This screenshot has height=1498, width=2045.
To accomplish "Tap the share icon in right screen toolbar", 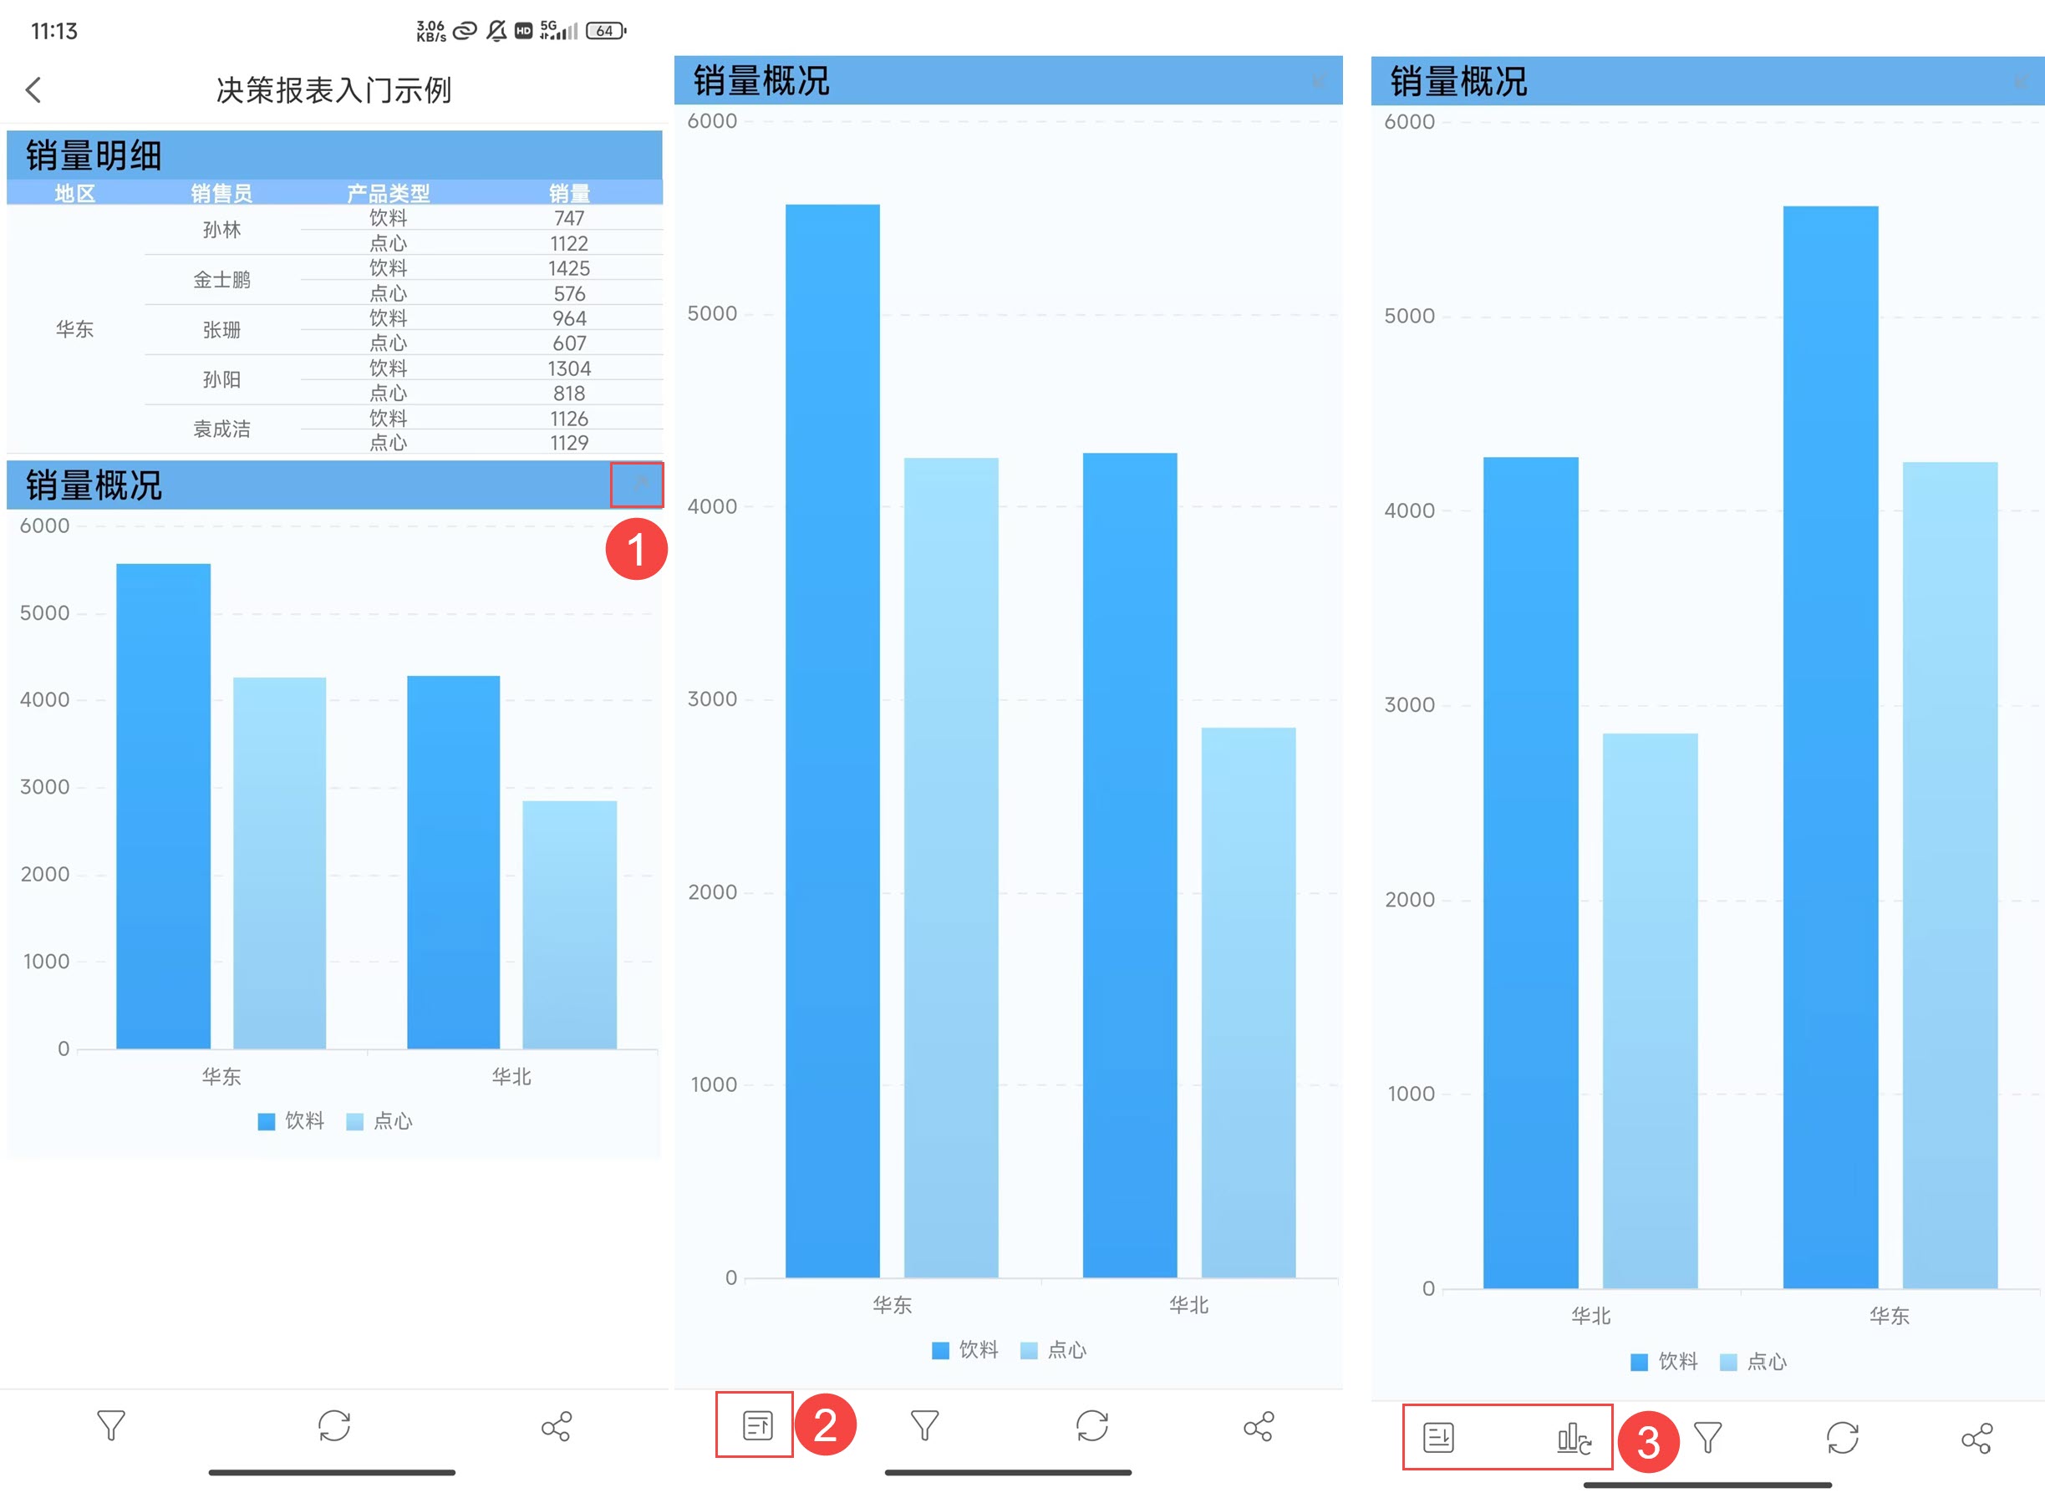I will (1976, 1438).
